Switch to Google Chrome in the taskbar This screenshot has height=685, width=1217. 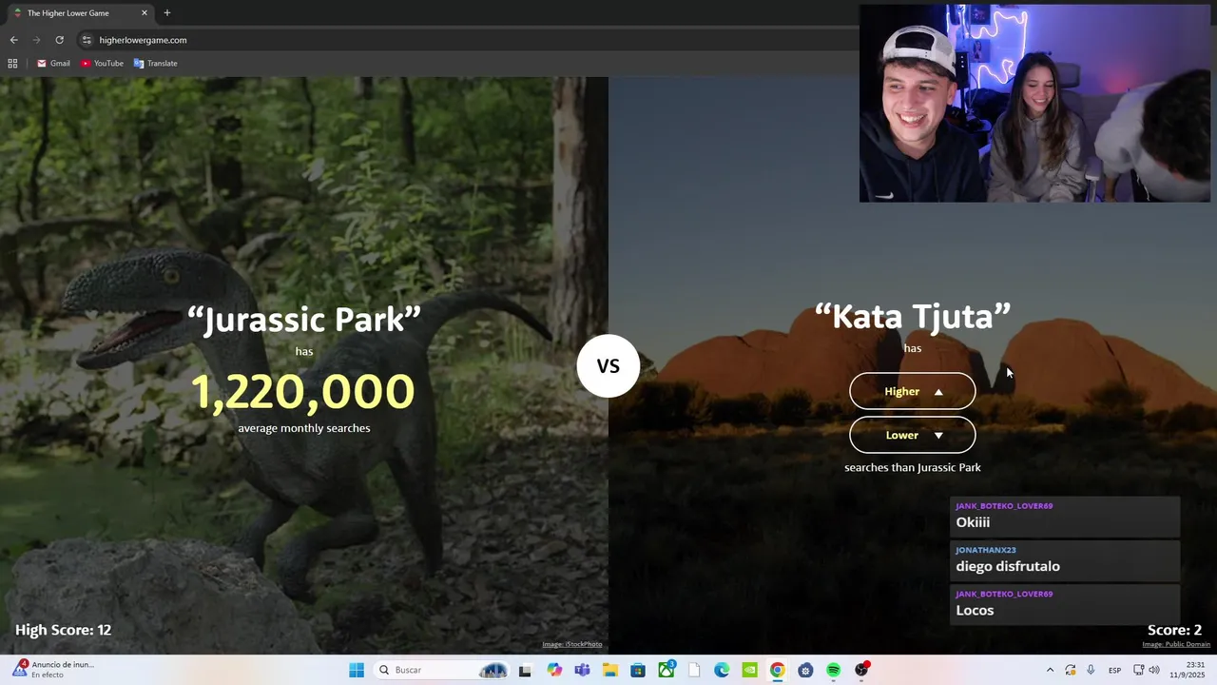(778, 670)
